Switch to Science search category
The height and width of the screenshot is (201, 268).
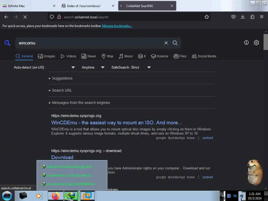click(x=159, y=56)
